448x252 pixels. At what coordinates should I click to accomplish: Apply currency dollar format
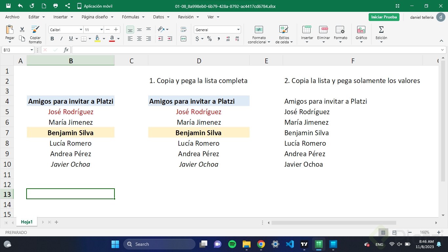(197, 39)
